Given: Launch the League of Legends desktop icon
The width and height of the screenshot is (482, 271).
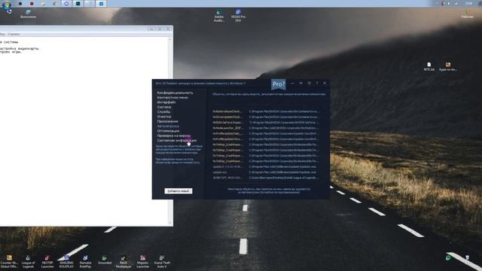Looking at the screenshot, I should pyautogui.click(x=28, y=262).
